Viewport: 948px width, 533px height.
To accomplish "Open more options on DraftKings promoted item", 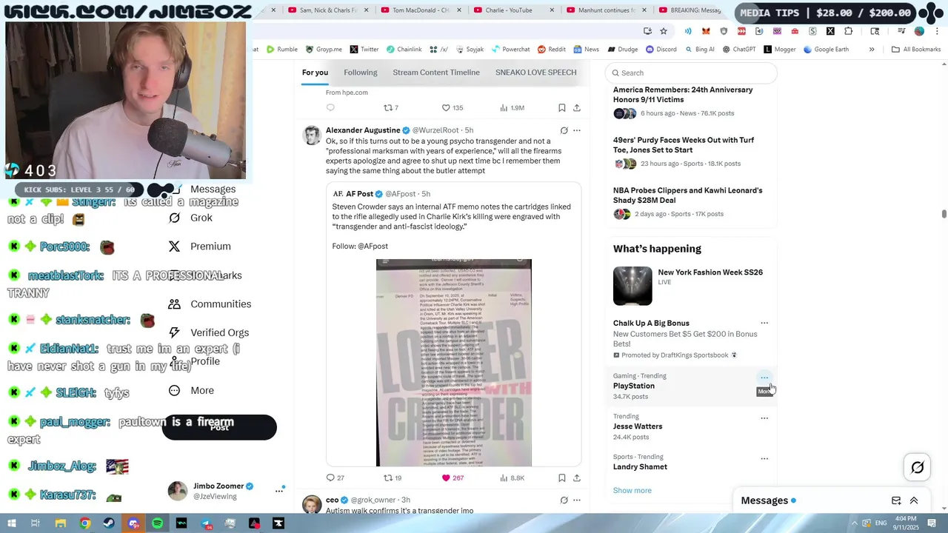I will coord(764,324).
